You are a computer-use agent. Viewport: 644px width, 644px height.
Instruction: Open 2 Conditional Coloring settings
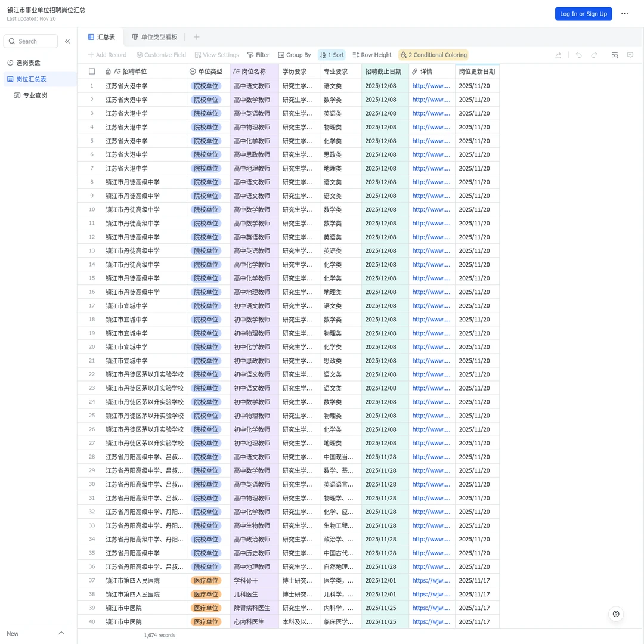[x=434, y=55]
